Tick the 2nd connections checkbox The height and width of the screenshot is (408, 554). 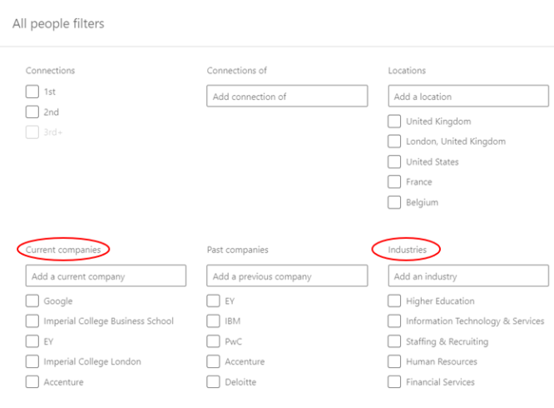[32, 112]
